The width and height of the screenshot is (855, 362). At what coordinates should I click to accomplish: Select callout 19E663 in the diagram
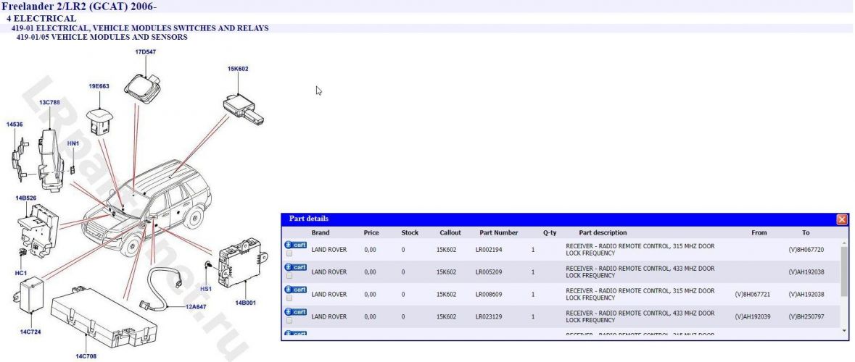point(99,86)
